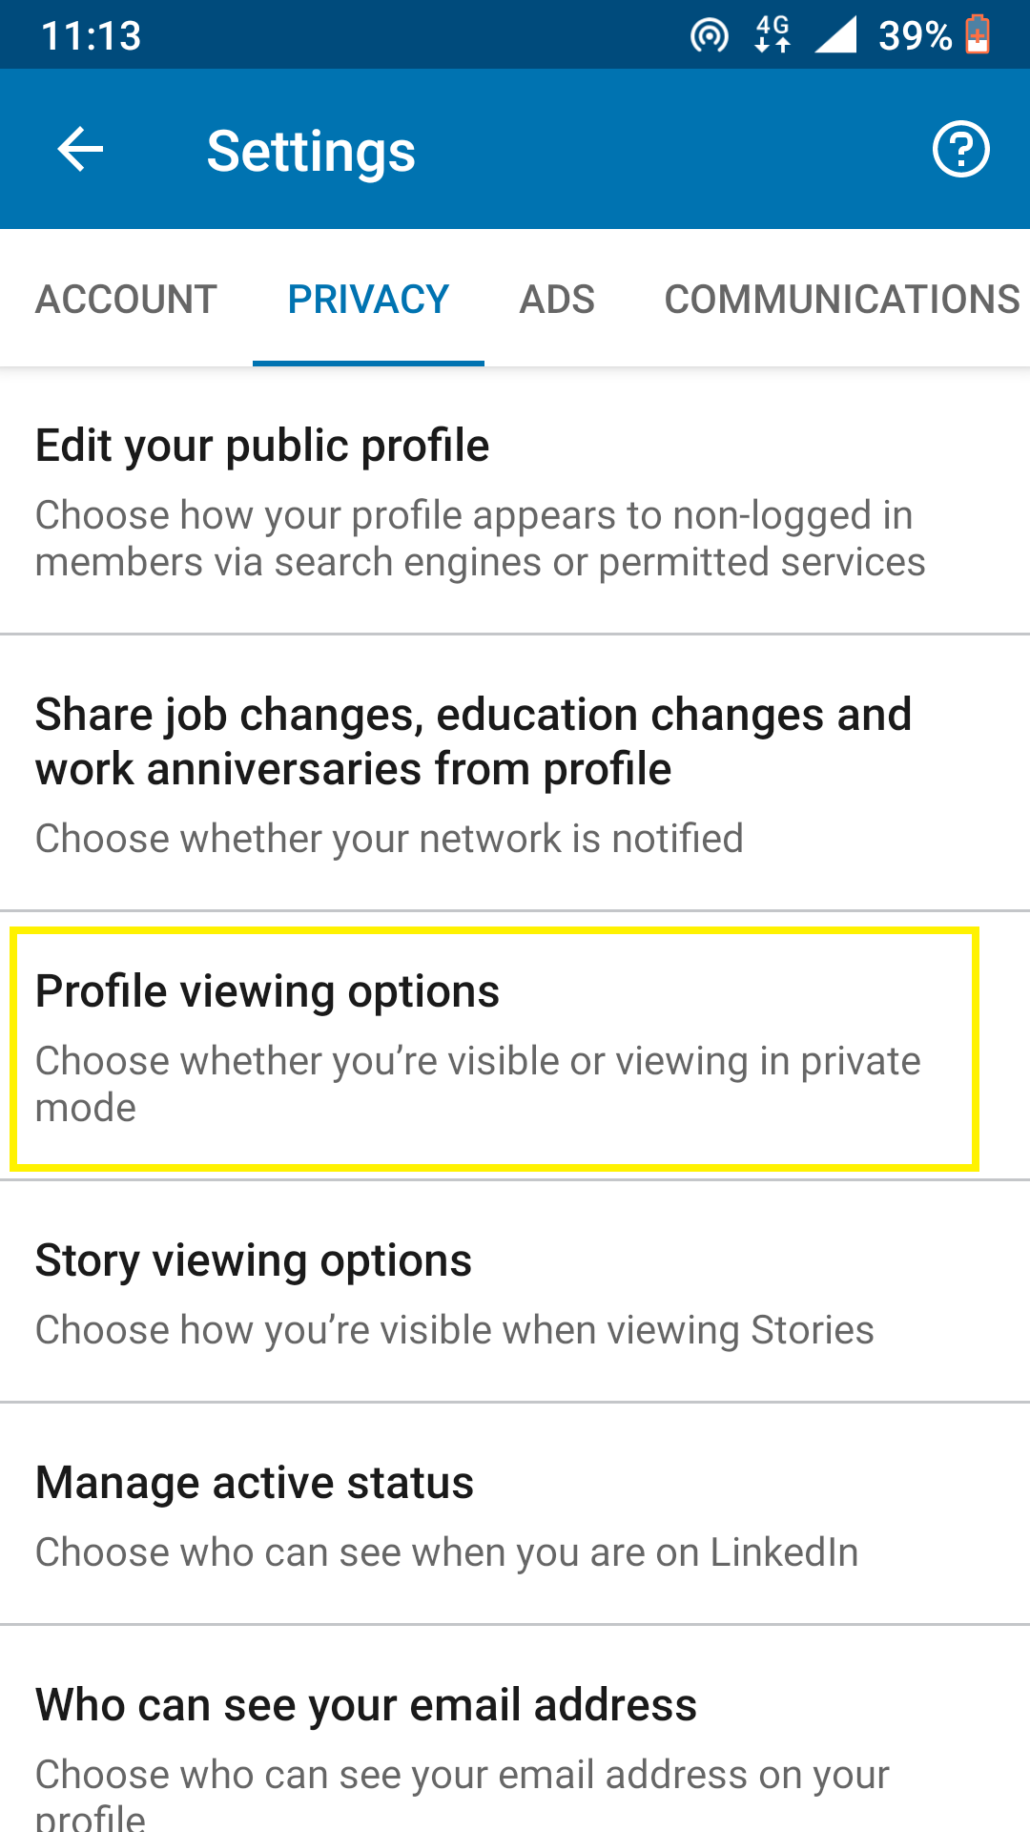The image size is (1030, 1832).
Task: Tap the battery charging icon
Action: tap(978, 35)
